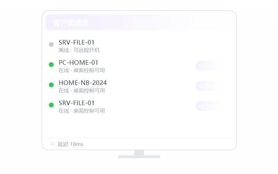Screen dimensions: 278x174
Task: Click 在线 · 桌面控制可用 under HOME-NB-2024
Action: pos(82,90)
